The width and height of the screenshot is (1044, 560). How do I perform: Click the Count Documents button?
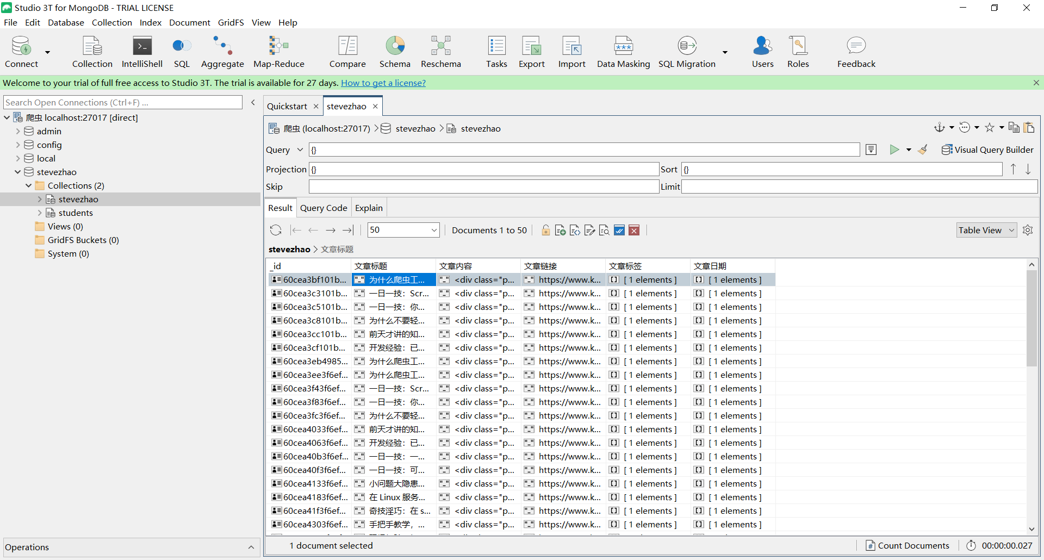(908, 545)
